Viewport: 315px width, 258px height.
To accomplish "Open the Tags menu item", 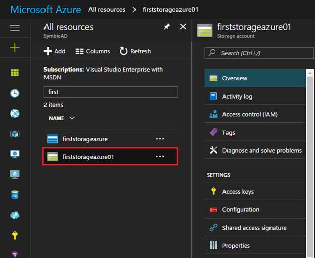I will pos(255,133).
